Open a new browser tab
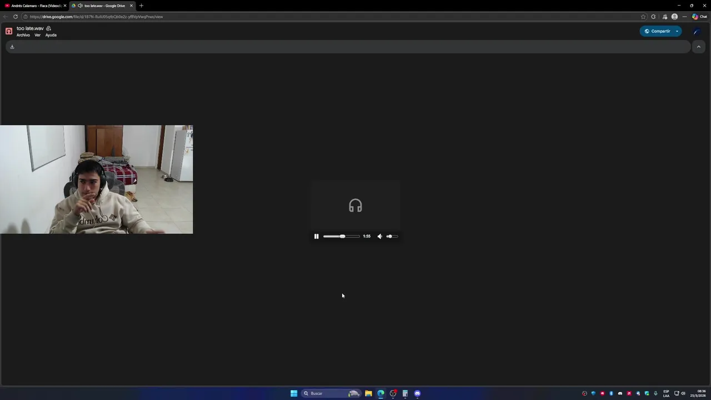711x400 pixels. click(x=141, y=6)
